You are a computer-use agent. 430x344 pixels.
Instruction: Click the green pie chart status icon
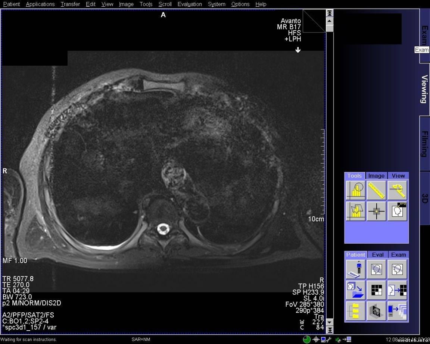(x=307, y=340)
